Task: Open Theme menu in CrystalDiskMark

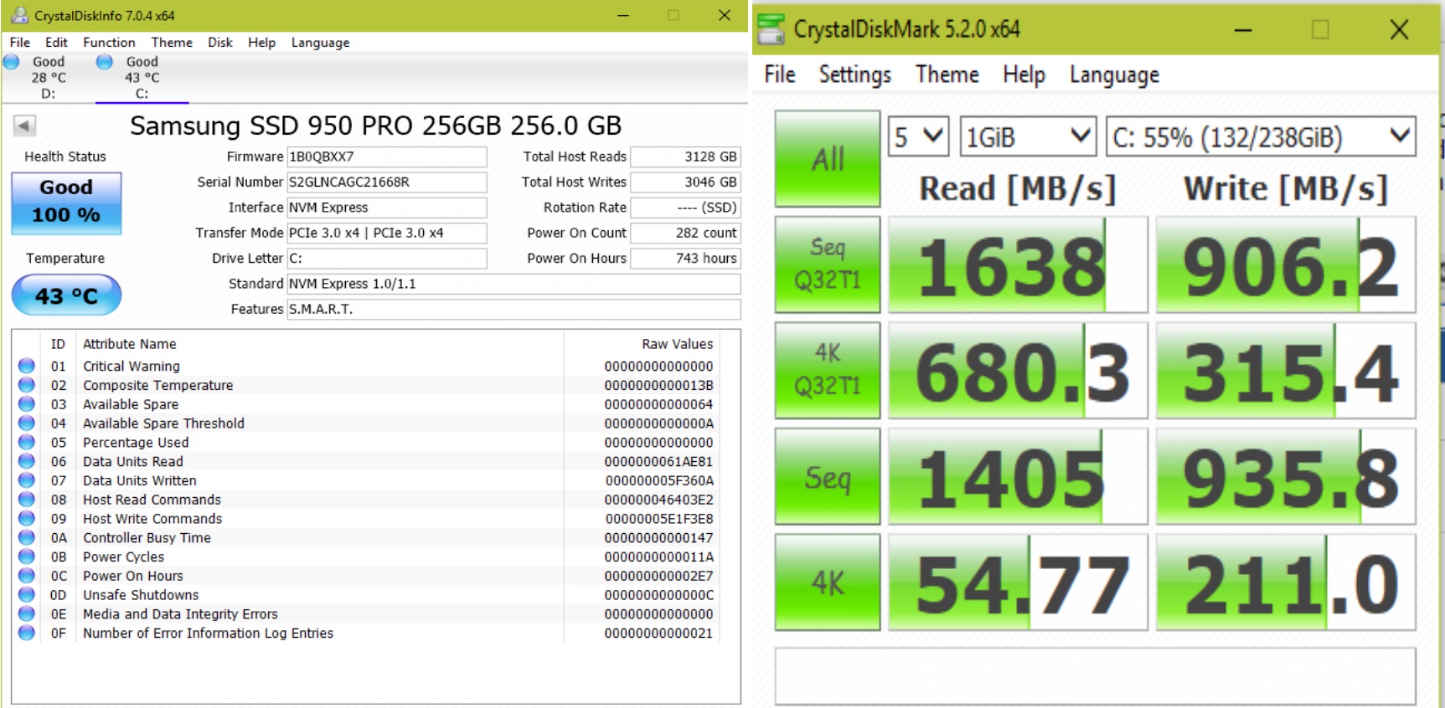Action: click(x=947, y=74)
